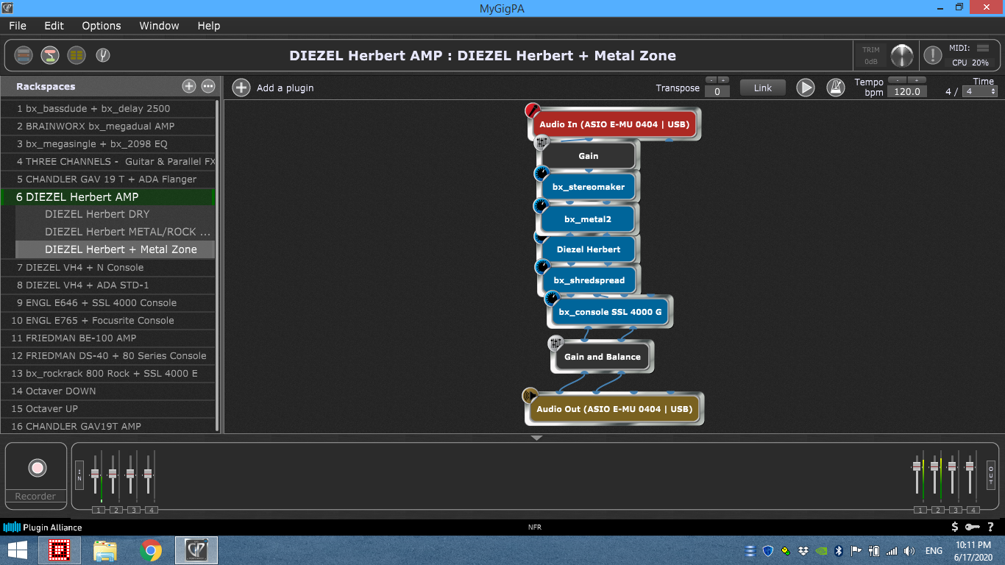
Task: Open the tuner with the tuning fork icon
Action: click(103, 55)
